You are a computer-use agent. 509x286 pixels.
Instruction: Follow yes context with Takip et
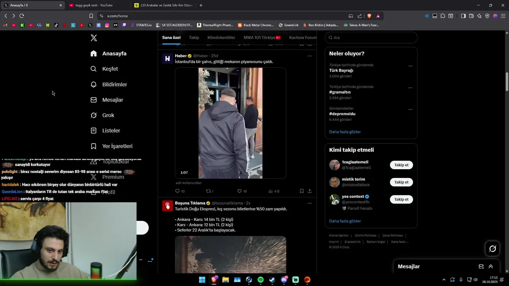click(x=401, y=199)
